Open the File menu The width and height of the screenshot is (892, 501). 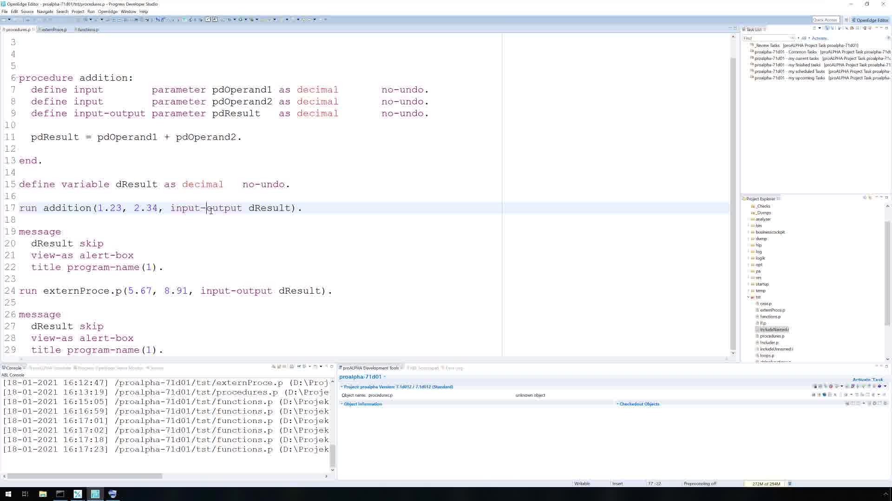pos(4,12)
